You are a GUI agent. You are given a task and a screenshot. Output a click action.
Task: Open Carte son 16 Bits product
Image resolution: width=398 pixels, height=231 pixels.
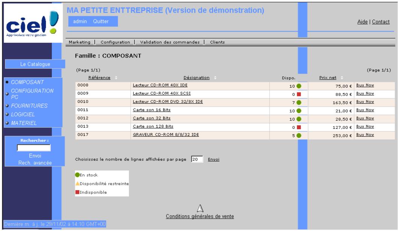tap(152, 110)
